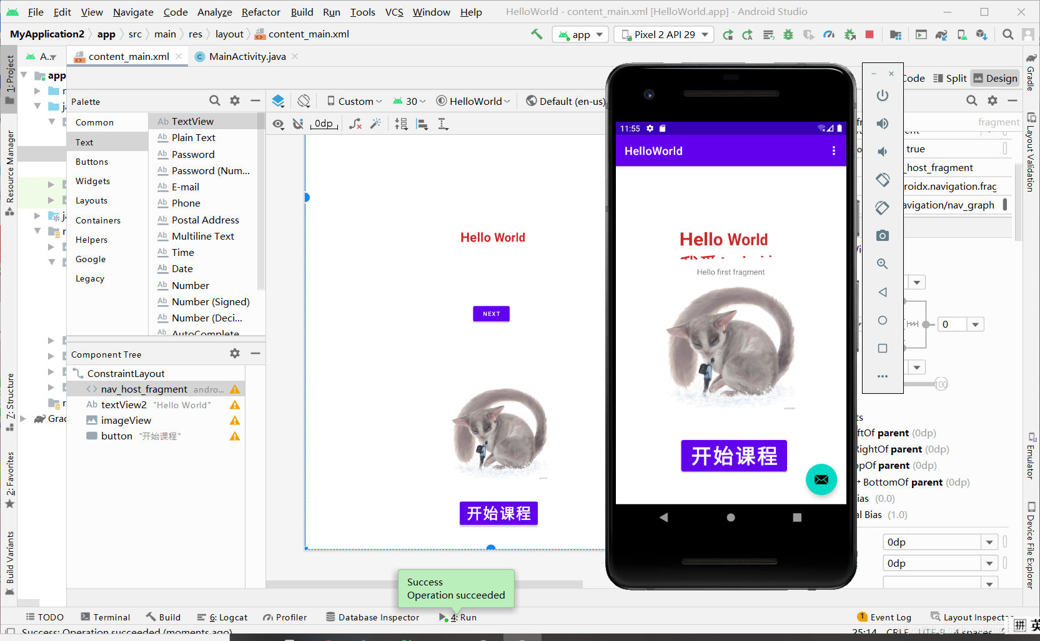
Task: Open the Refactor menu
Action: coord(260,12)
